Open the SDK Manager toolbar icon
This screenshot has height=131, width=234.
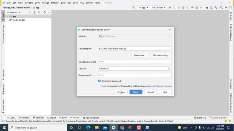216,8
